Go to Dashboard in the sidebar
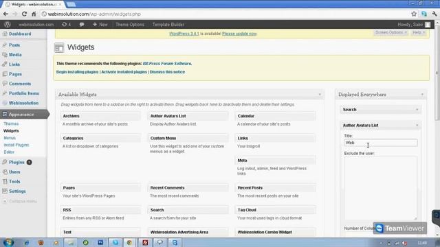This screenshot has height=247, width=440. (20, 34)
